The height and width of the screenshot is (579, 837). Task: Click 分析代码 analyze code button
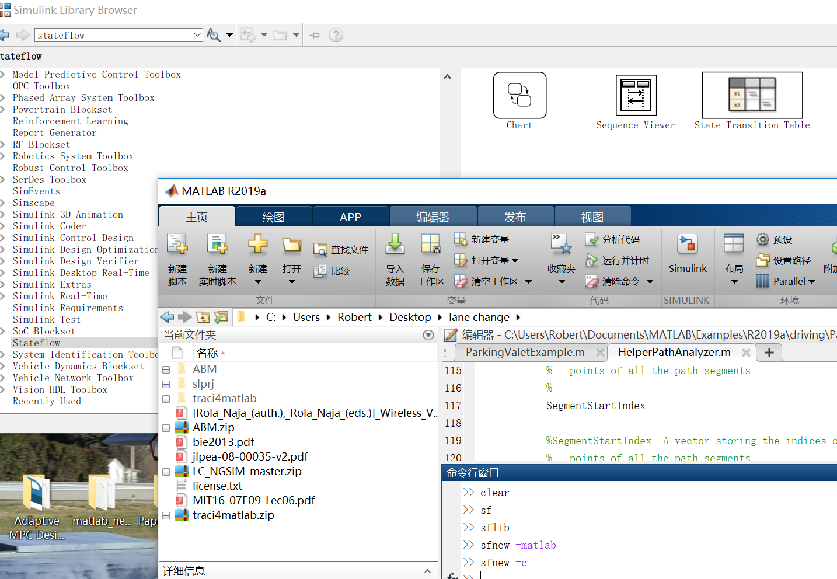click(x=612, y=239)
